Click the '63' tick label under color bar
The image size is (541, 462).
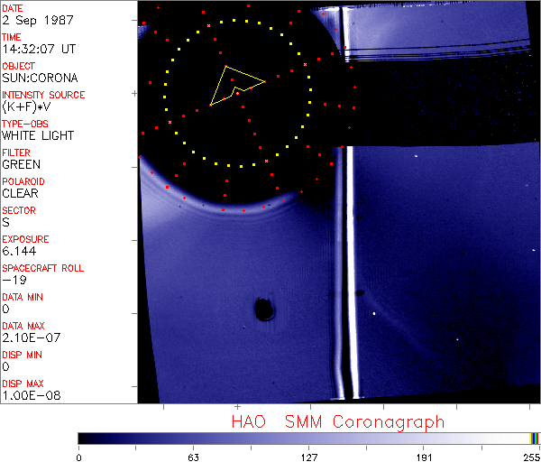point(194,457)
